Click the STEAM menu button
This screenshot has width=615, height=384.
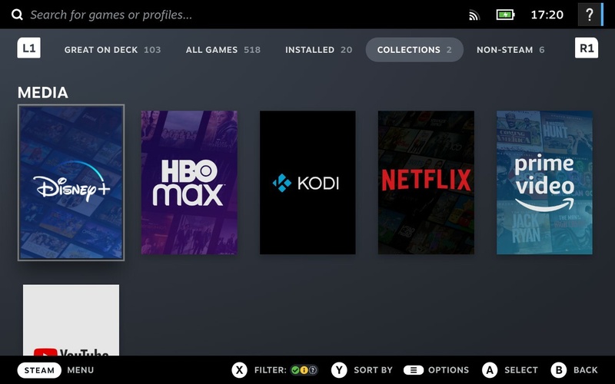(39, 370)
